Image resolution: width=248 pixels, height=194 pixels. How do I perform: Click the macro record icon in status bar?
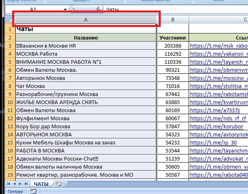pyautogui.click(x=33, y=192)
